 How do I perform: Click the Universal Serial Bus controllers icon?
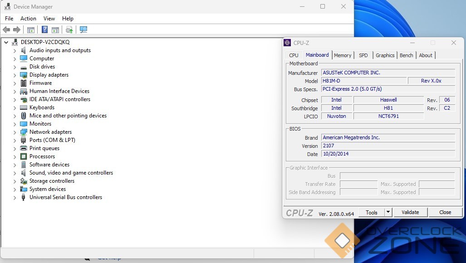tap(24, 197)
